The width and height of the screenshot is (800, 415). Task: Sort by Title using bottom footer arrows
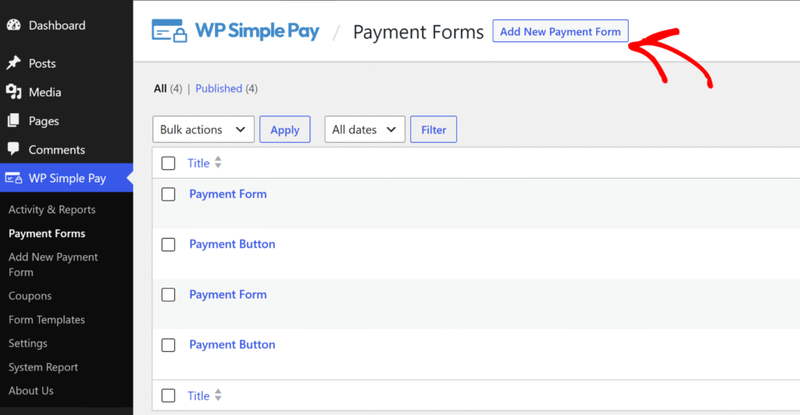(x=219, y=395)
